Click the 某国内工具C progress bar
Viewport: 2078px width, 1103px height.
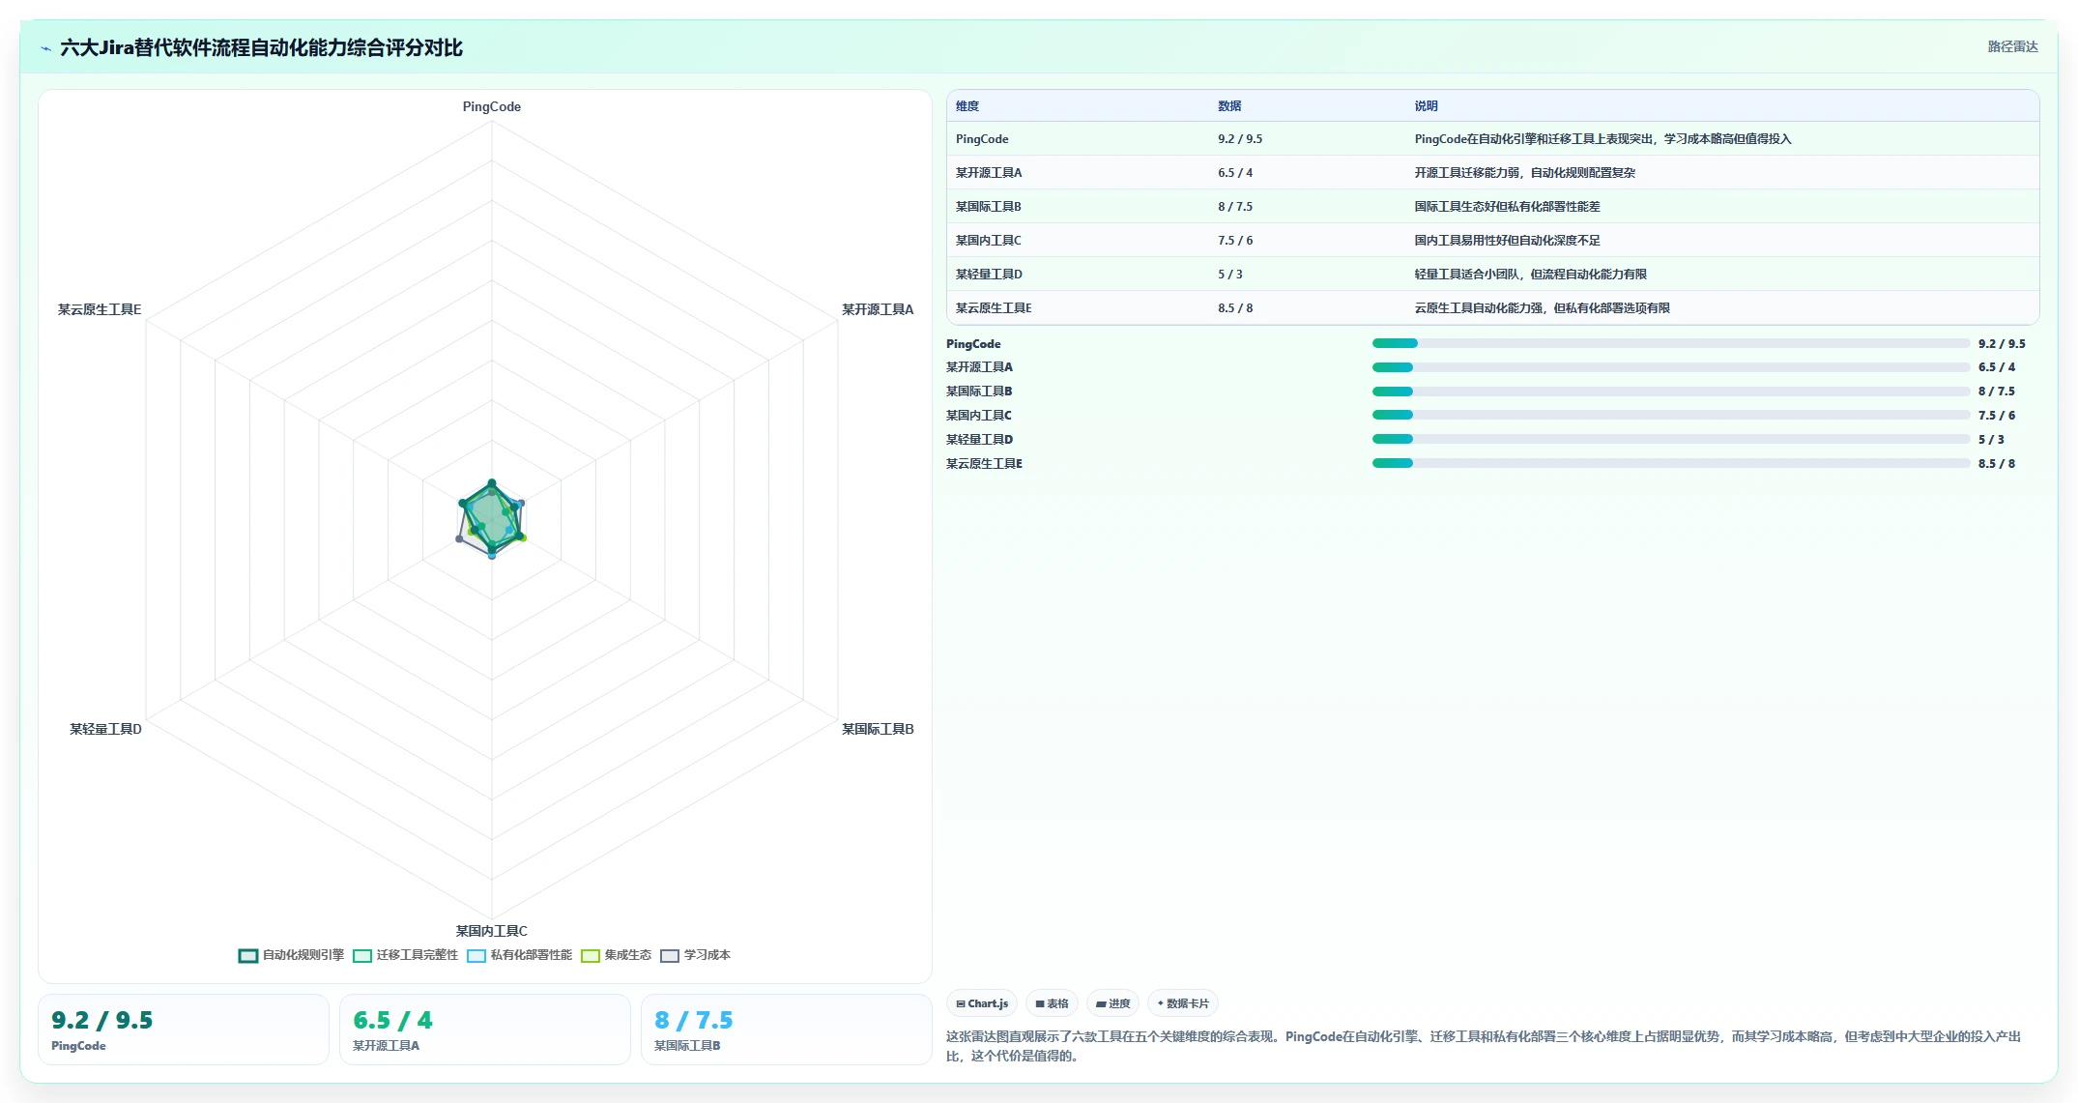click(1671, 415)
